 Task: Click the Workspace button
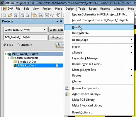pos(56,30)
